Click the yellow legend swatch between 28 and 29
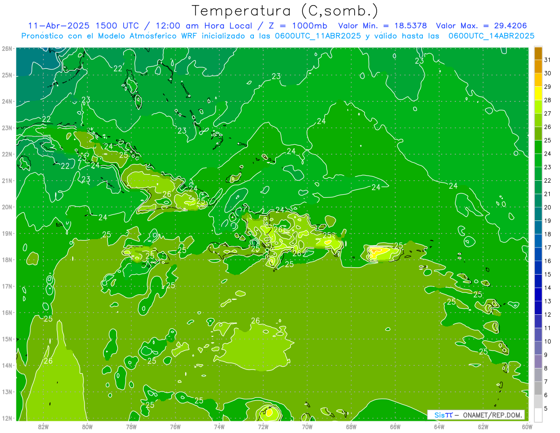Image resolution: width=560 pixels, height=433 pixels. tap(538, 93)
